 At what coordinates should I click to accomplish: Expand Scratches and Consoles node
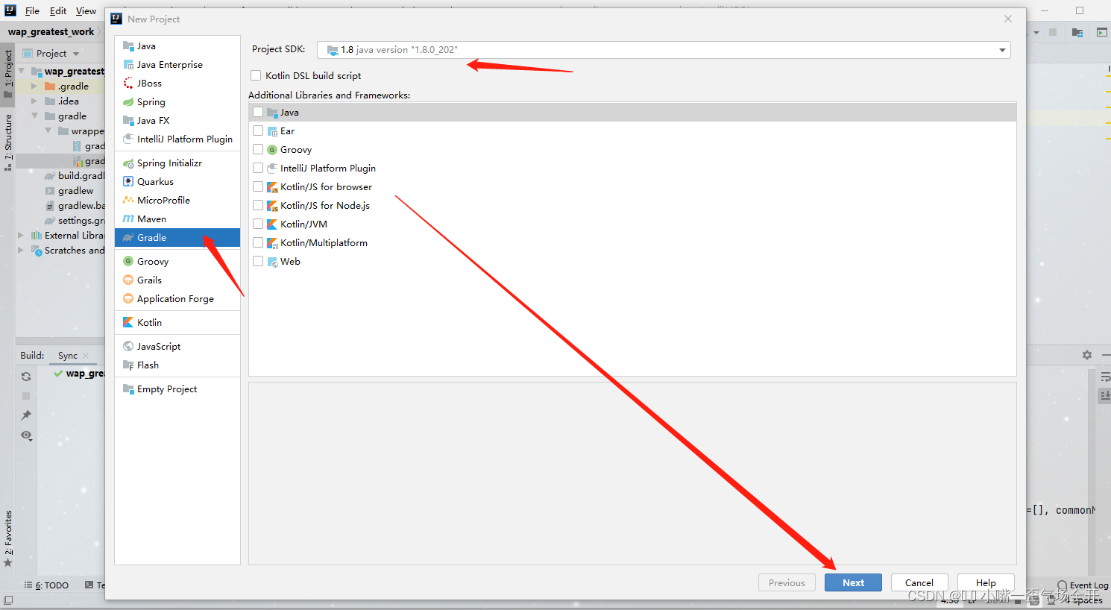click(x=22, y=251)
